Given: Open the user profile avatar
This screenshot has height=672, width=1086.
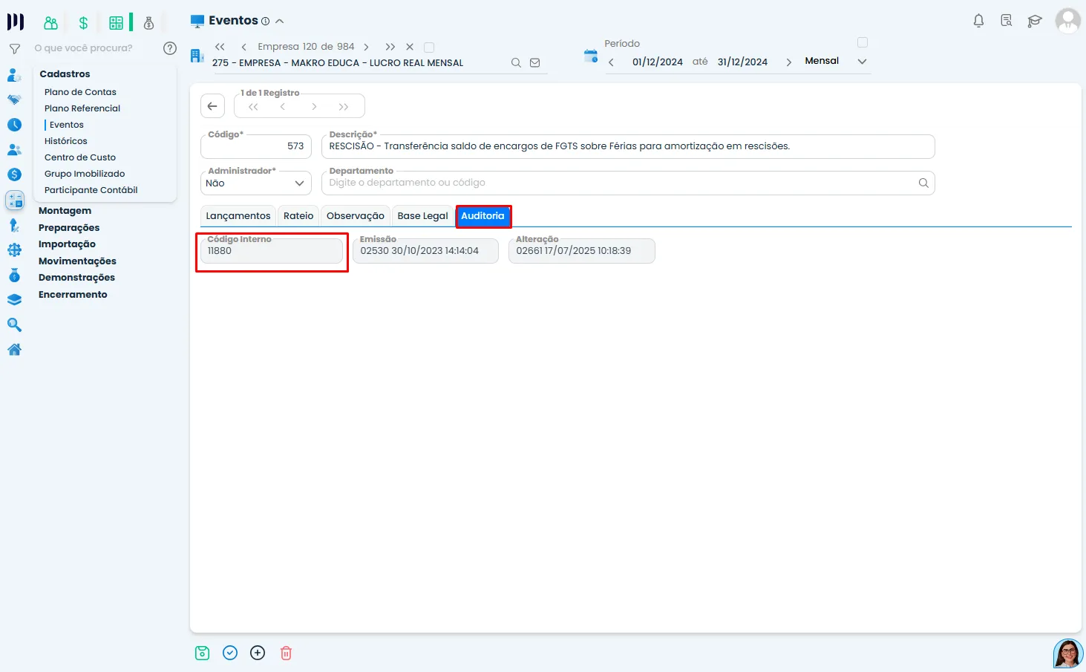Looking at the screenshot, I should [x=1068, y=21].
